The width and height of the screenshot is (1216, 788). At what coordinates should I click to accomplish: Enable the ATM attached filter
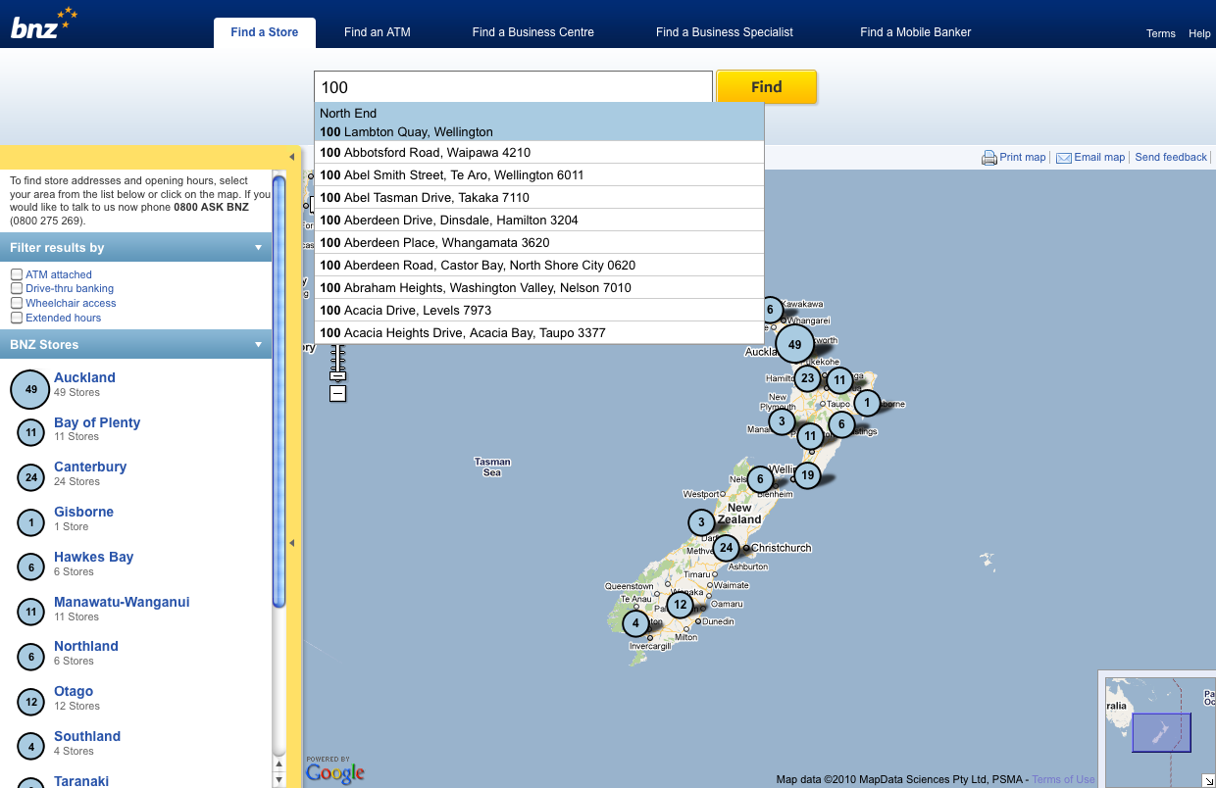point(17,274)
